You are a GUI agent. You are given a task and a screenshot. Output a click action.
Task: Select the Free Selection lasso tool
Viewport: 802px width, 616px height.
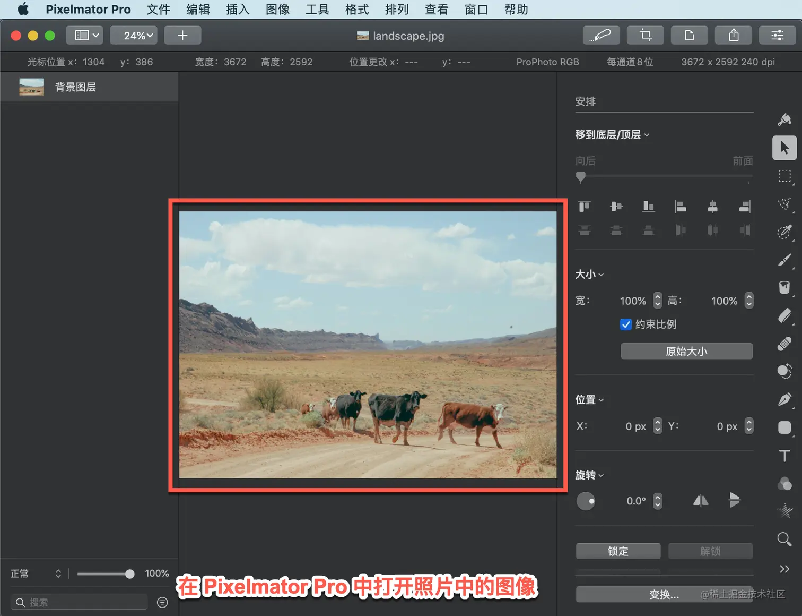[x=784, y=204]
